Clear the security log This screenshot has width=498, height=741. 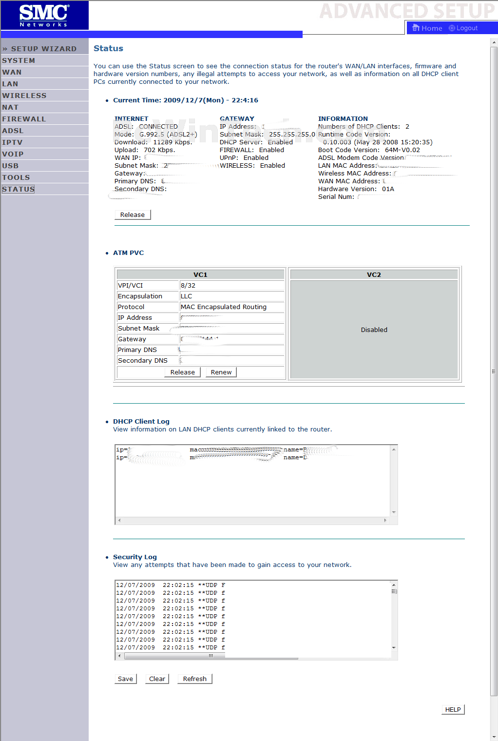[x=157, y=679]
